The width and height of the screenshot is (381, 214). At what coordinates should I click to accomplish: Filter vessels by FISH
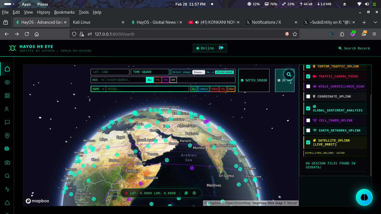231,89
